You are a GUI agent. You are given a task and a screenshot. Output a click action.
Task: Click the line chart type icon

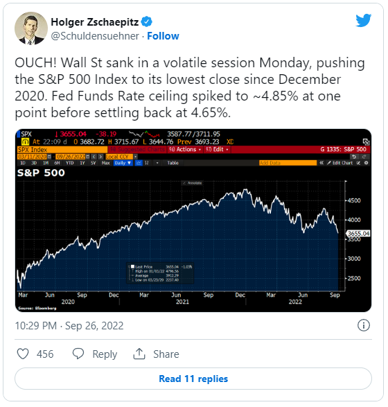[x=139, y=163]
